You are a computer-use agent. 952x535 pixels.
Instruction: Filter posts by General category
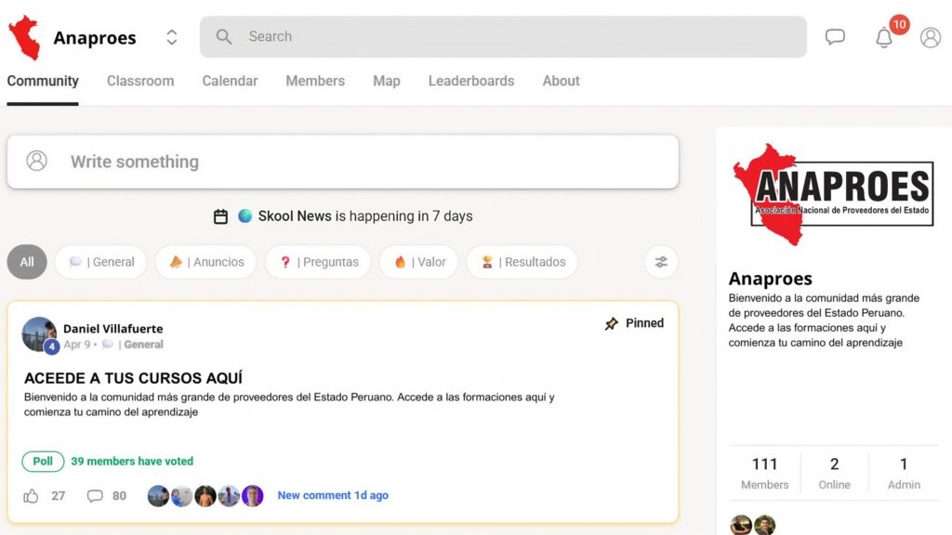coord(100,262)
